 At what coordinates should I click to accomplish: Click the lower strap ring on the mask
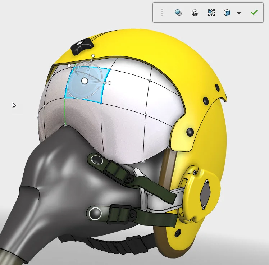tap(95, 213)
